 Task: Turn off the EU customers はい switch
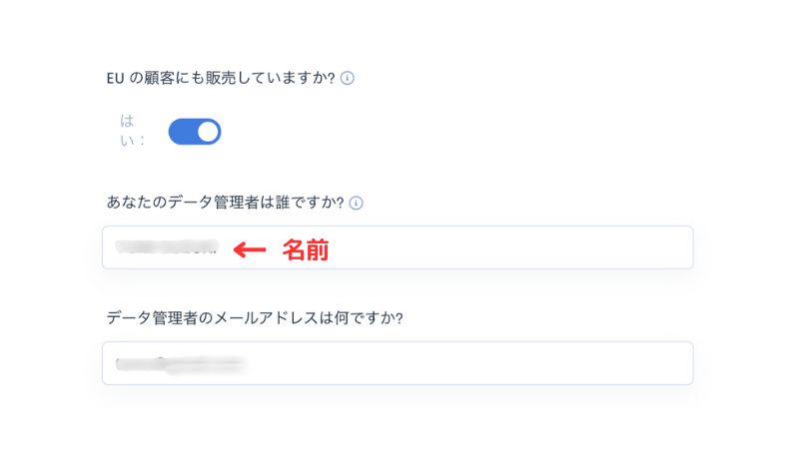195,132
